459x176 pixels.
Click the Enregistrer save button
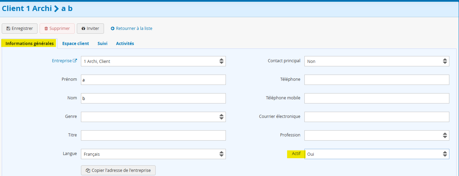coord(20,29)
